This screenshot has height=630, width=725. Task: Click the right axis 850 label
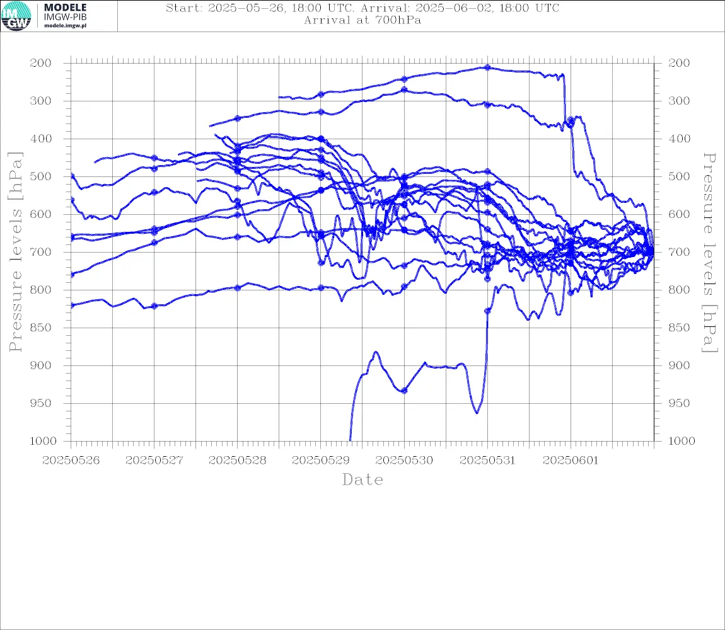679,328
